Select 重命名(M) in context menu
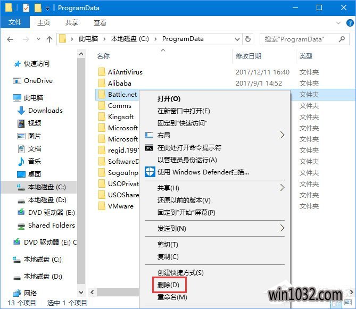The width and height of the screenshot is (356, 309). click(172, 297)
